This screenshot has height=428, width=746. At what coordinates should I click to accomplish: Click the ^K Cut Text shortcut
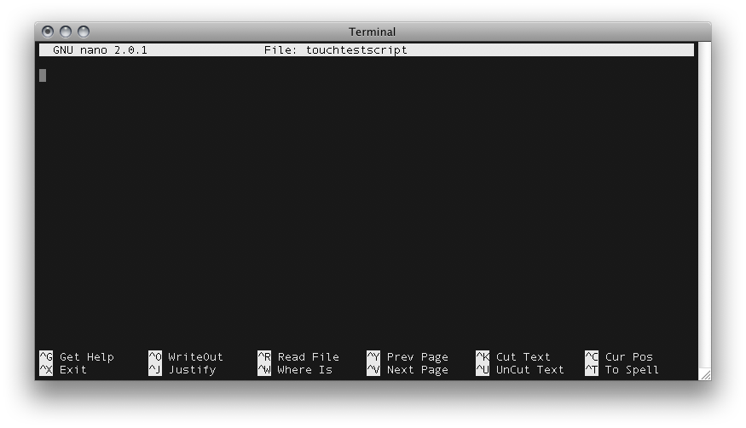513,356
